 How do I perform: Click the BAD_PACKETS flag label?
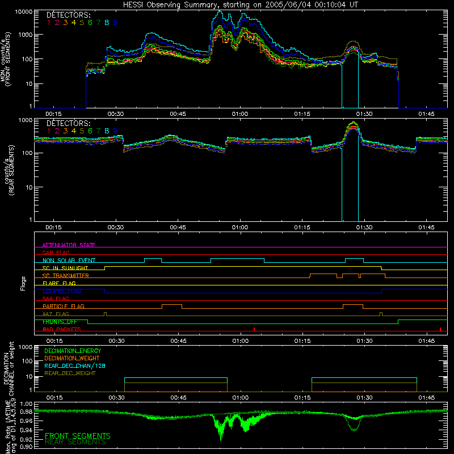[62, 329]
